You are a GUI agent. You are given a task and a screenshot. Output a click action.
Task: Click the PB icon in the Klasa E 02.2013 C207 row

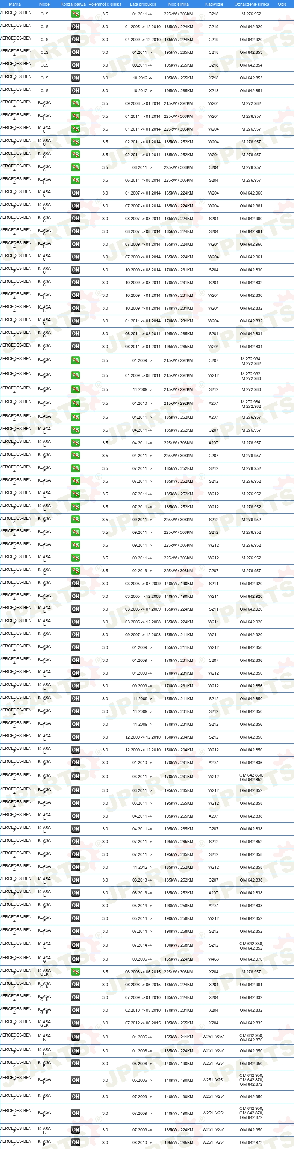[x=75, y=570]
